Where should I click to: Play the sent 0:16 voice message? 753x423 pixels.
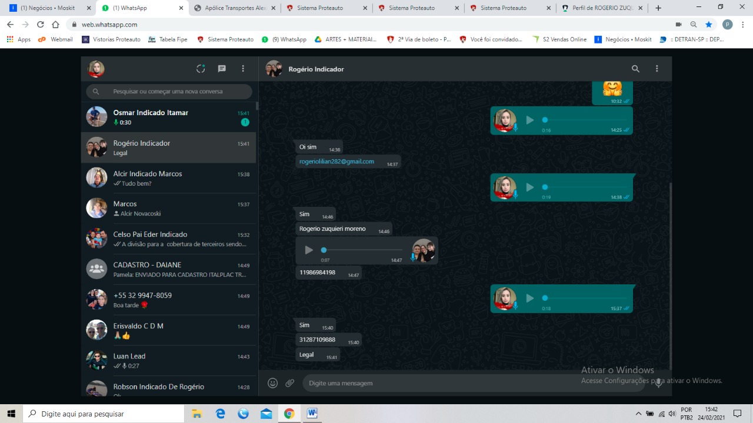[530, 120]
